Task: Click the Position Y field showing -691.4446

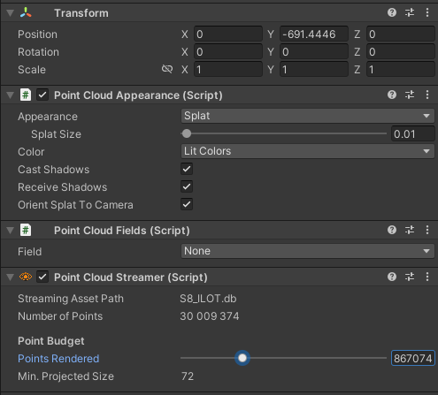Action: coord(314,34)
